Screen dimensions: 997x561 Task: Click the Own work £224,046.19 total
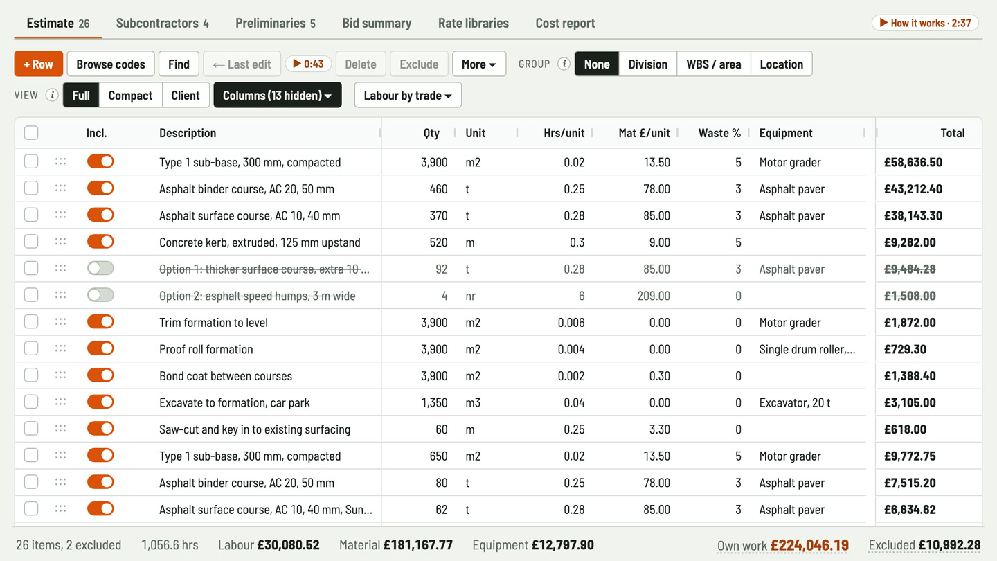point(783,545)
